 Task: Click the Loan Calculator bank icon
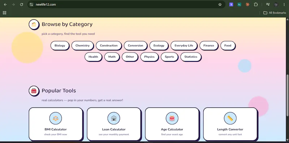pyautogui.click(x=114, y=118)
